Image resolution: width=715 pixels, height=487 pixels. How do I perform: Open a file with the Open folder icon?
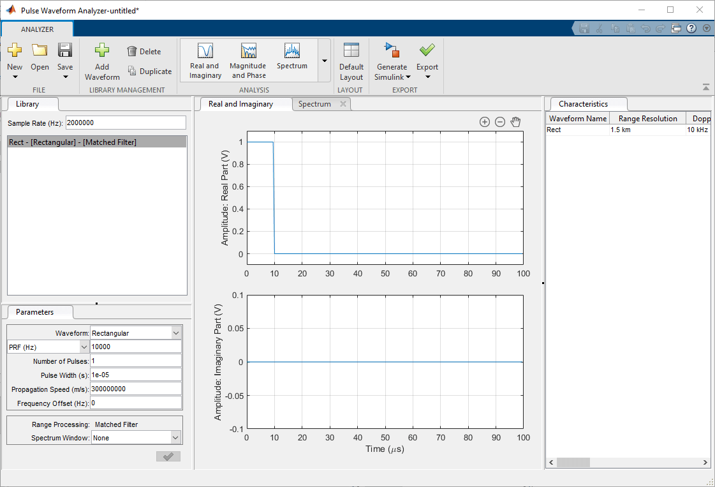tap(40, 51)
